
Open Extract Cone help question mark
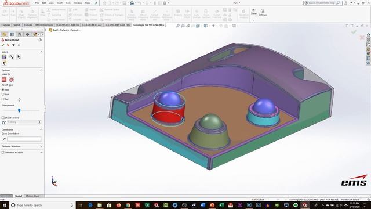click(x=40, y=40)
